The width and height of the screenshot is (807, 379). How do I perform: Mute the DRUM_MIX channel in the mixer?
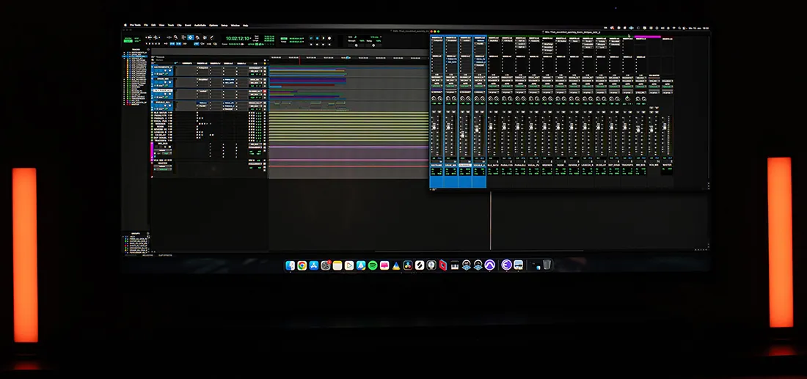(454, 111)
